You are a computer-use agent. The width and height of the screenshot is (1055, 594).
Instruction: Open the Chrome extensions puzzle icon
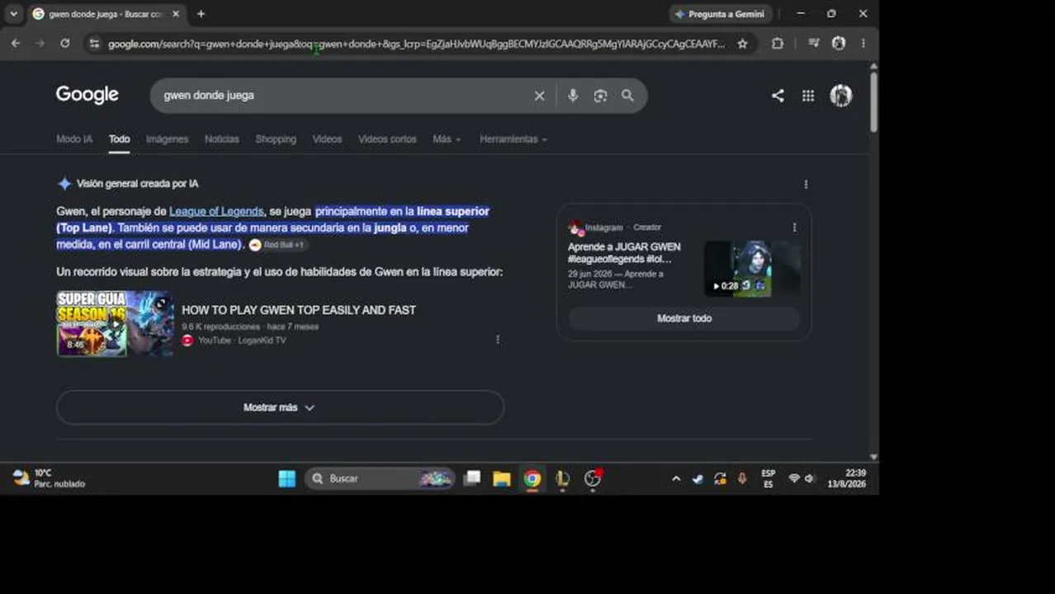coord(777,44)
